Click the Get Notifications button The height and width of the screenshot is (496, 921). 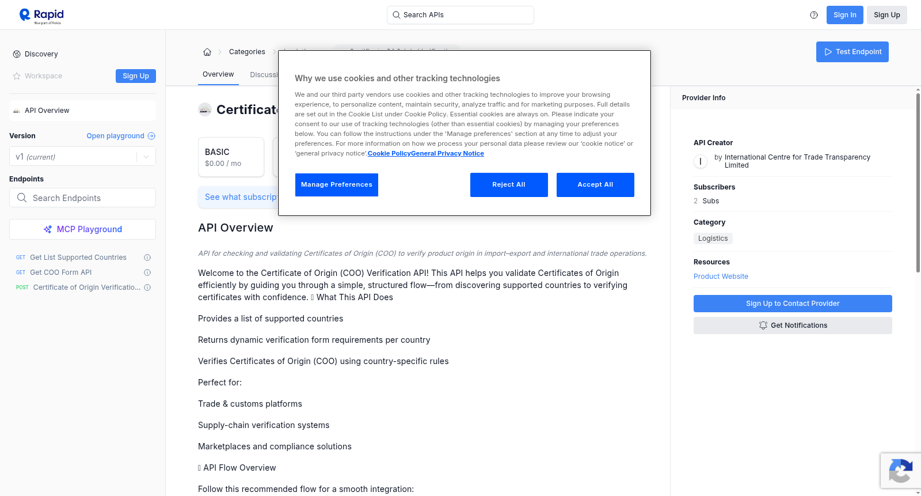793,325
